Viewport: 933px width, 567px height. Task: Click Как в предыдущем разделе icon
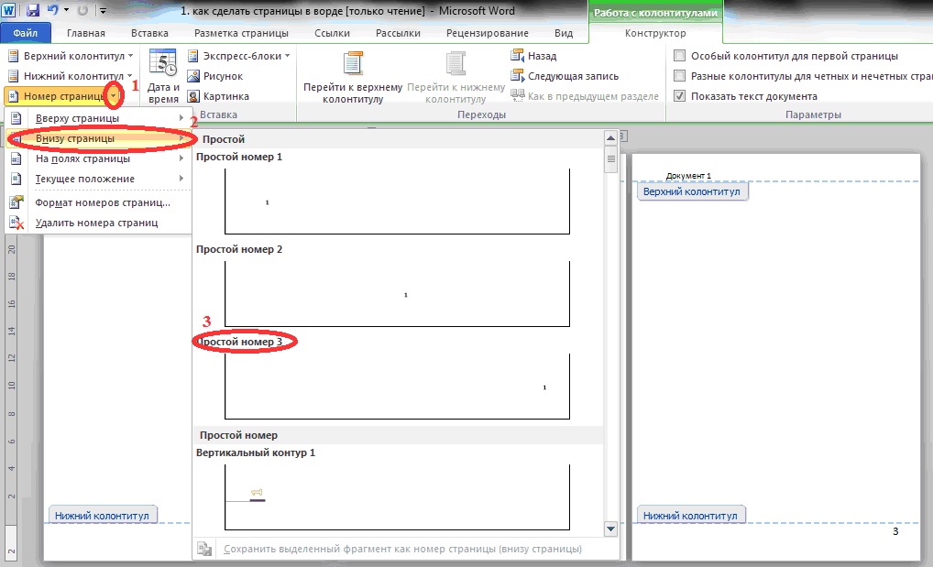click(x=517, y=96)
